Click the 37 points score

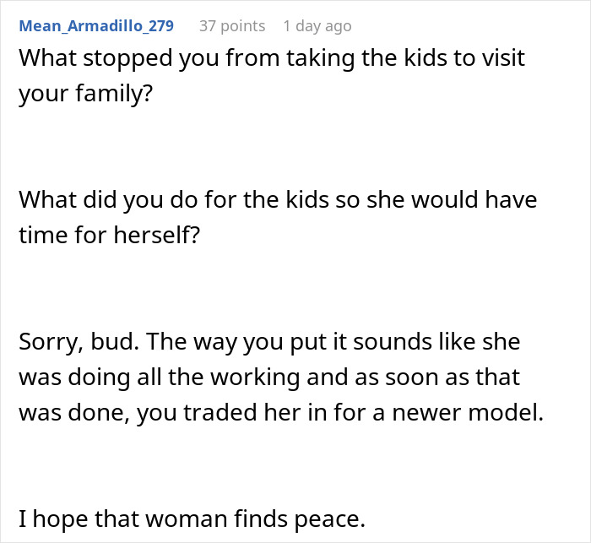point(232,26)
